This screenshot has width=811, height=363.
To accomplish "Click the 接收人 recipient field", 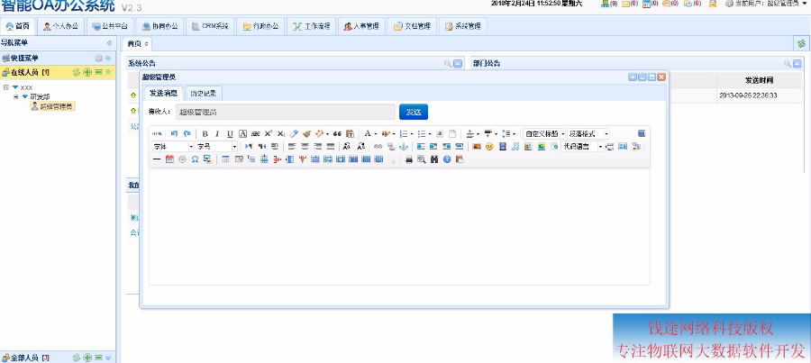I will click(286, 112).
